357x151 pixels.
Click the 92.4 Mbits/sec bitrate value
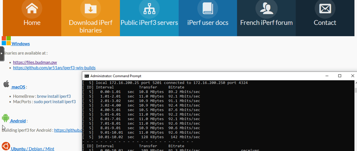coord(184,105)
